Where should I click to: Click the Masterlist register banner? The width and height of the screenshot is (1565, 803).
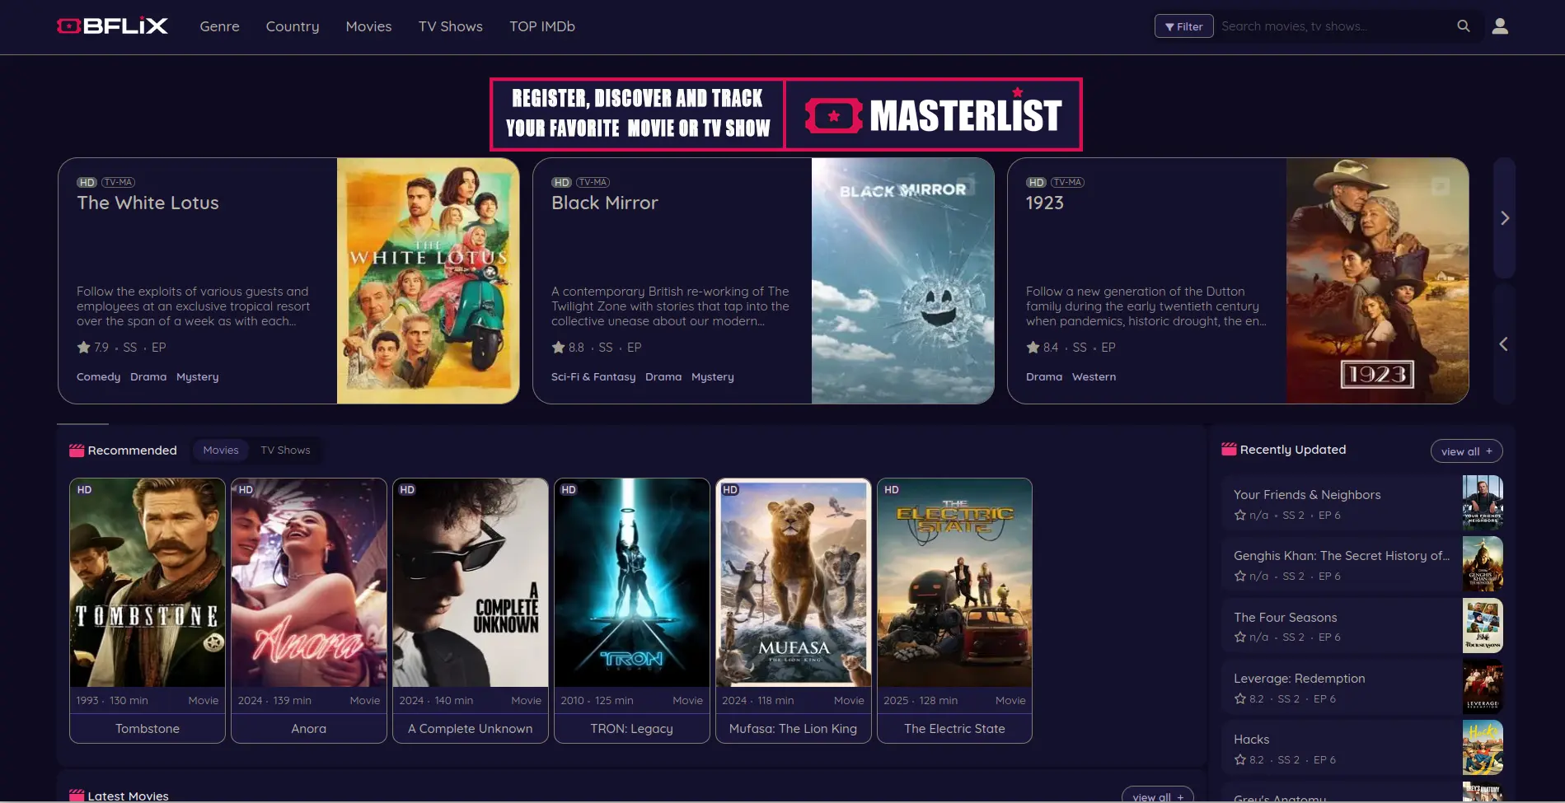click(785, 114)
